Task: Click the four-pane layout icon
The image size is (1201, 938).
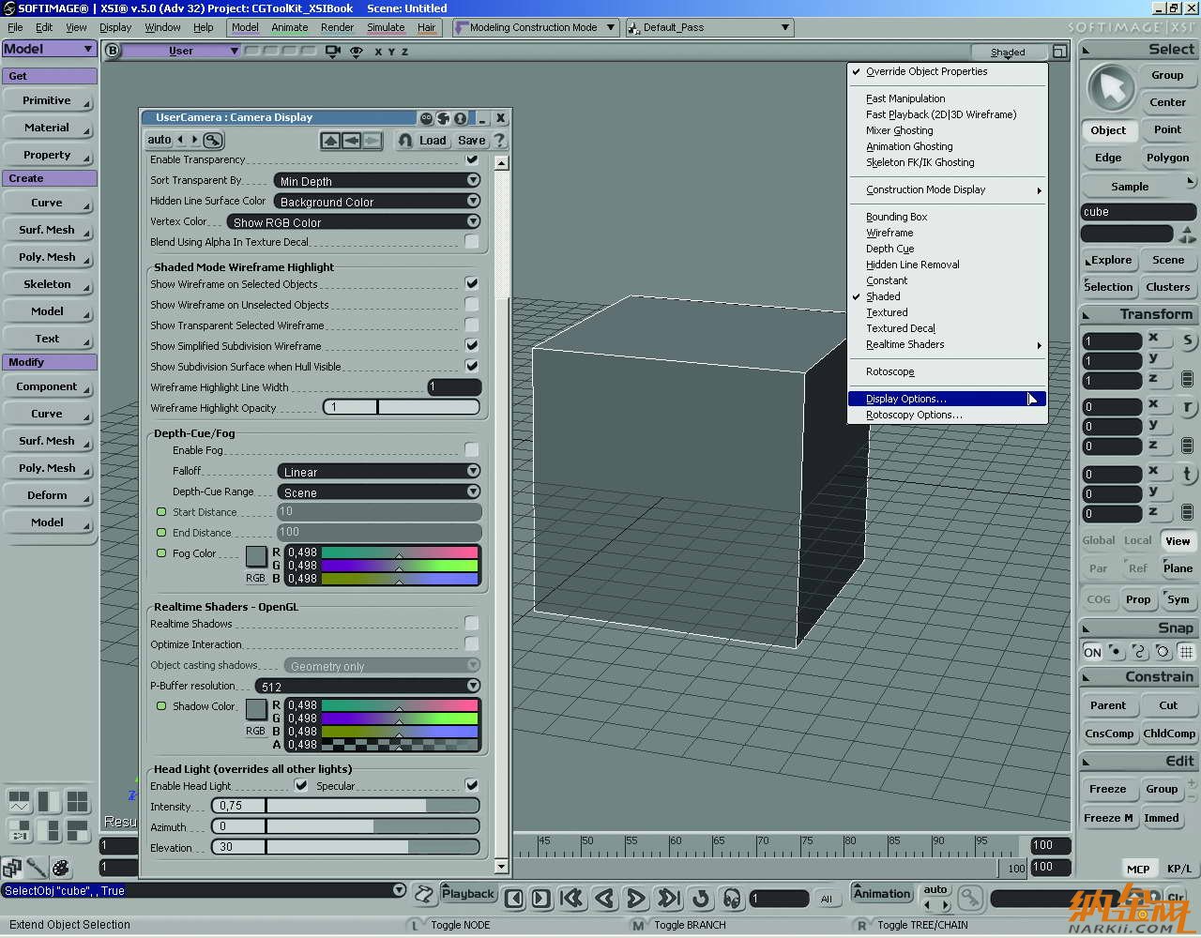Action: click(x=77, y=801)
